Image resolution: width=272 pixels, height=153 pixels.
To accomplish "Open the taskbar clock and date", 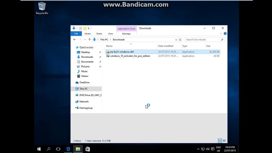I will (230, 149).
